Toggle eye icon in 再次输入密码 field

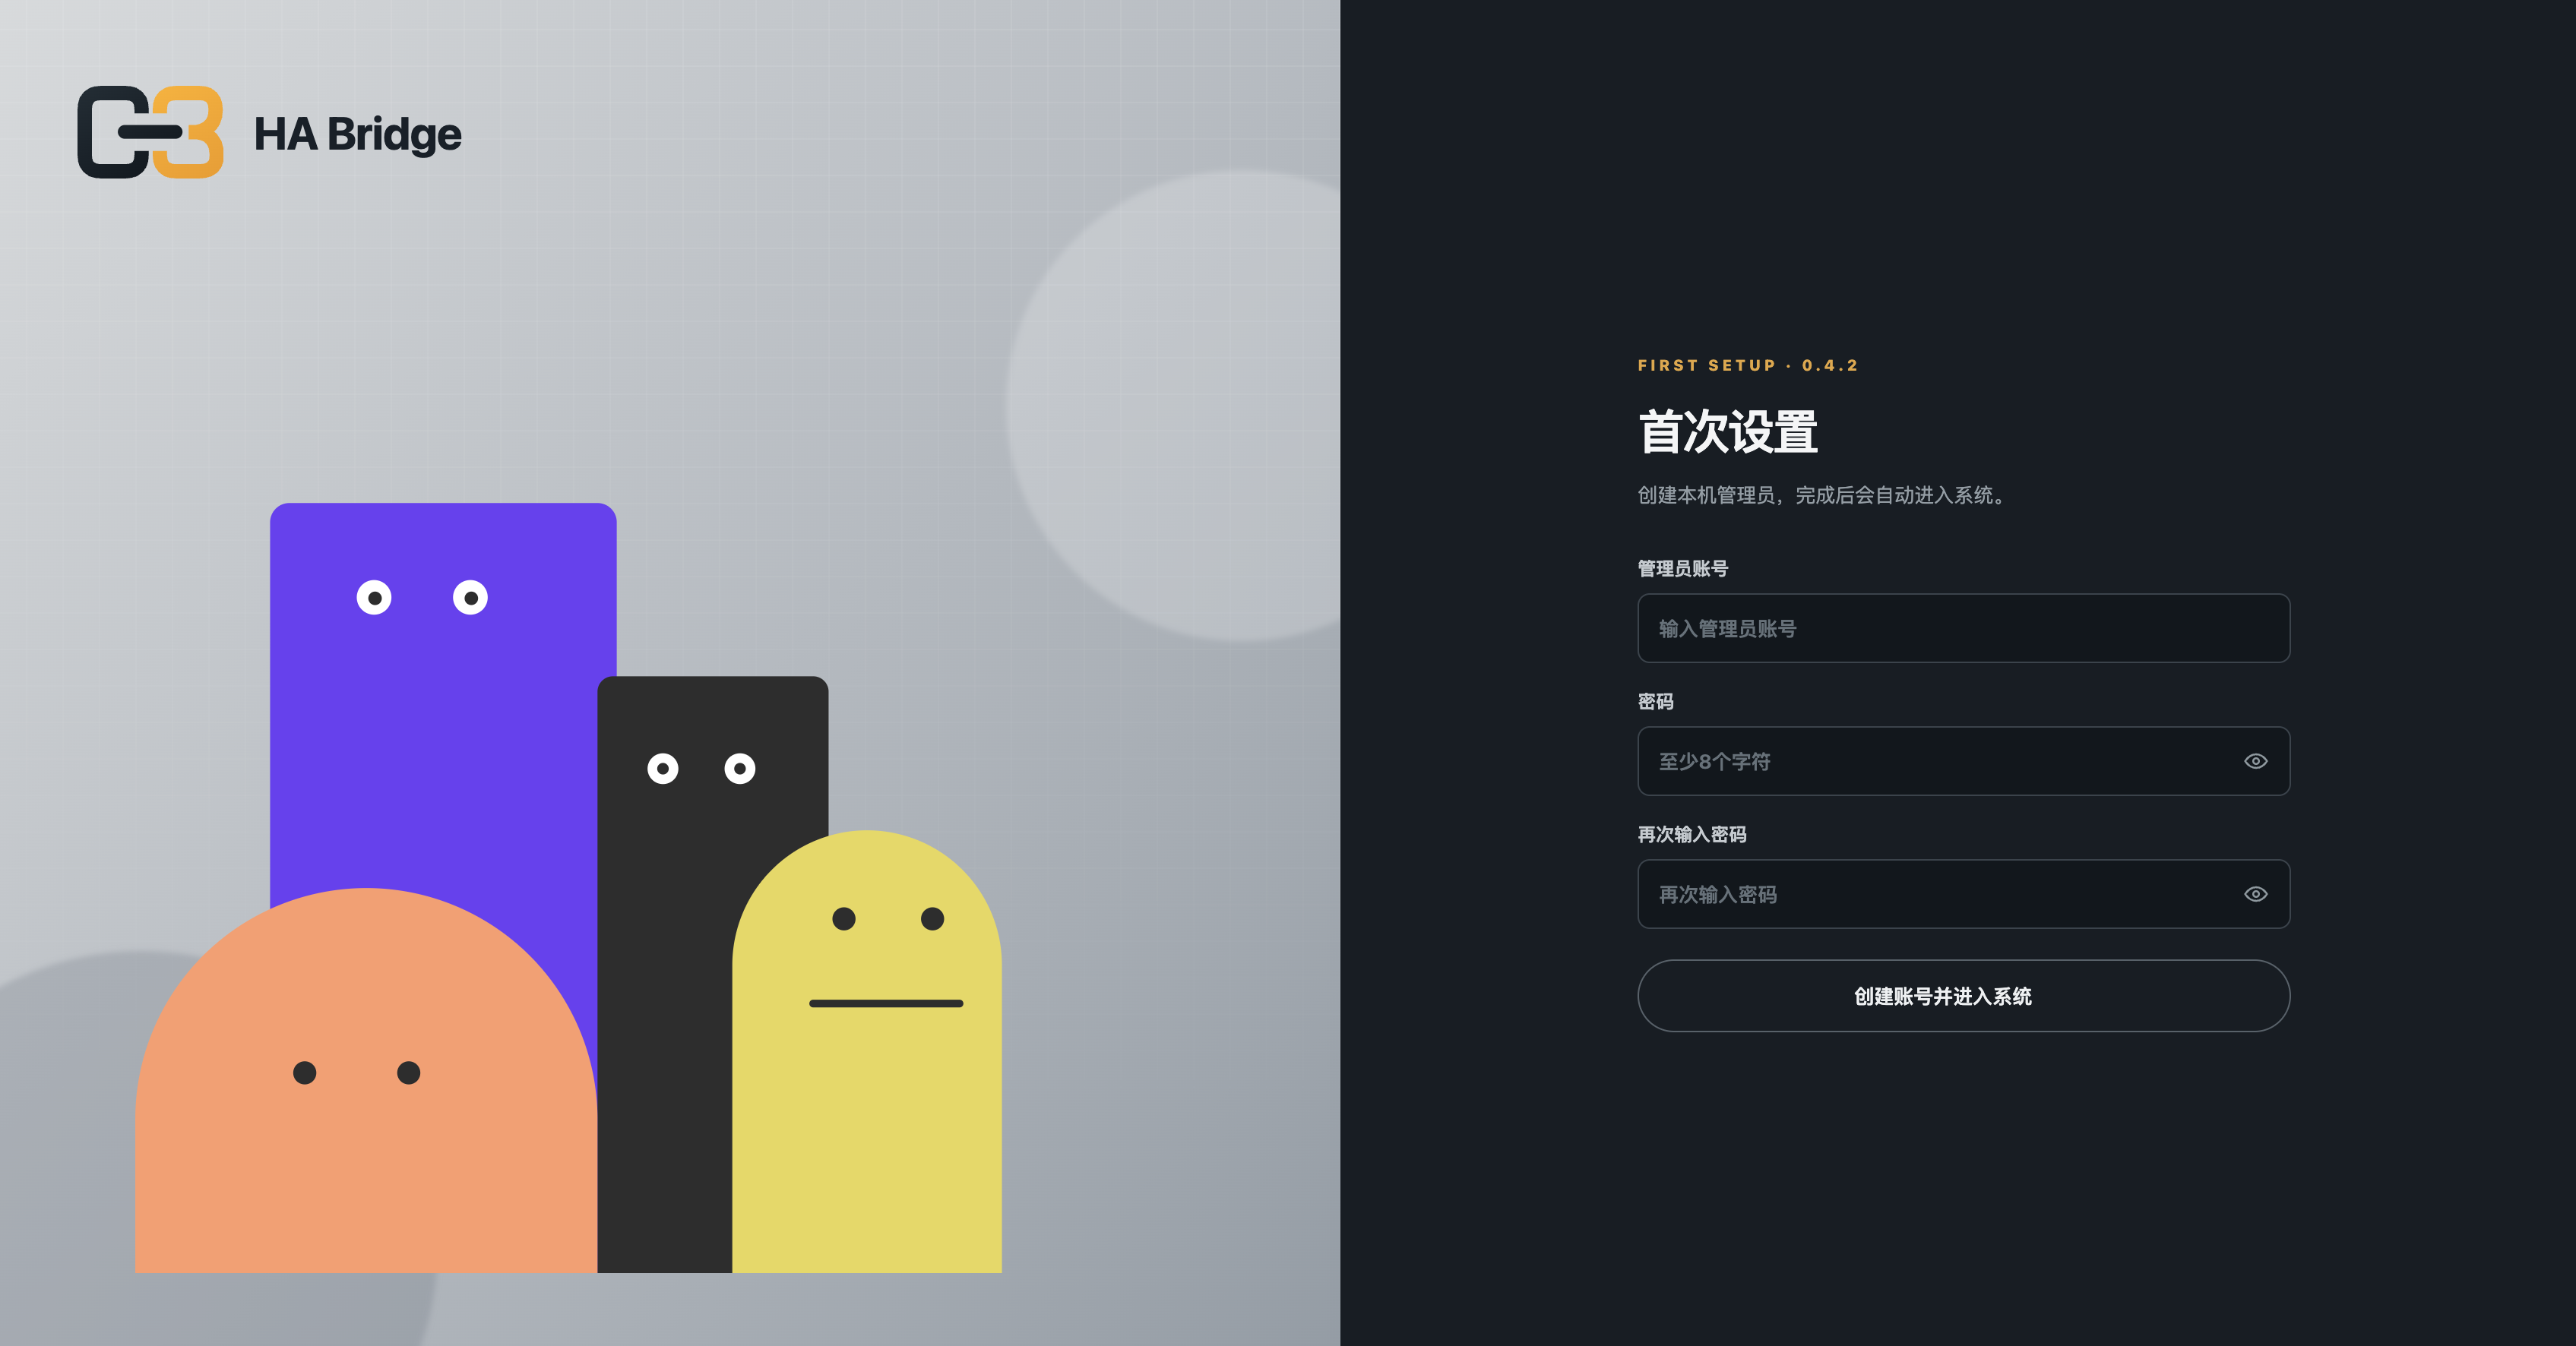2255,894
